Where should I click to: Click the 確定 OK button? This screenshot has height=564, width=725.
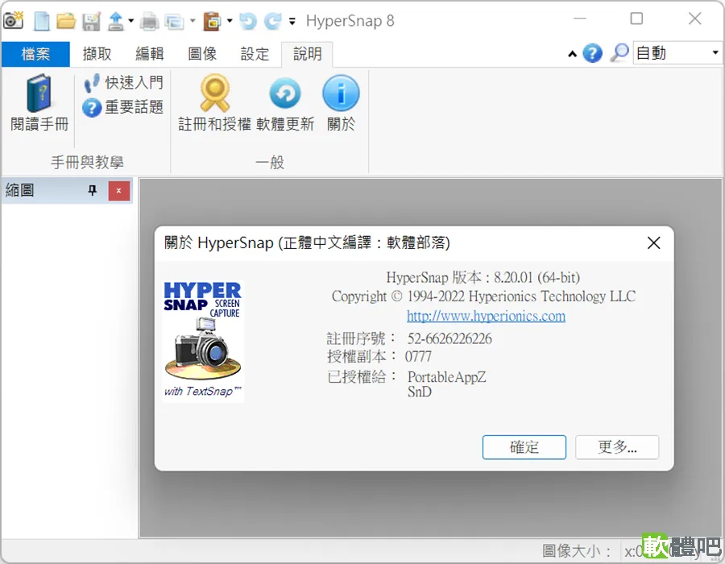524,447
